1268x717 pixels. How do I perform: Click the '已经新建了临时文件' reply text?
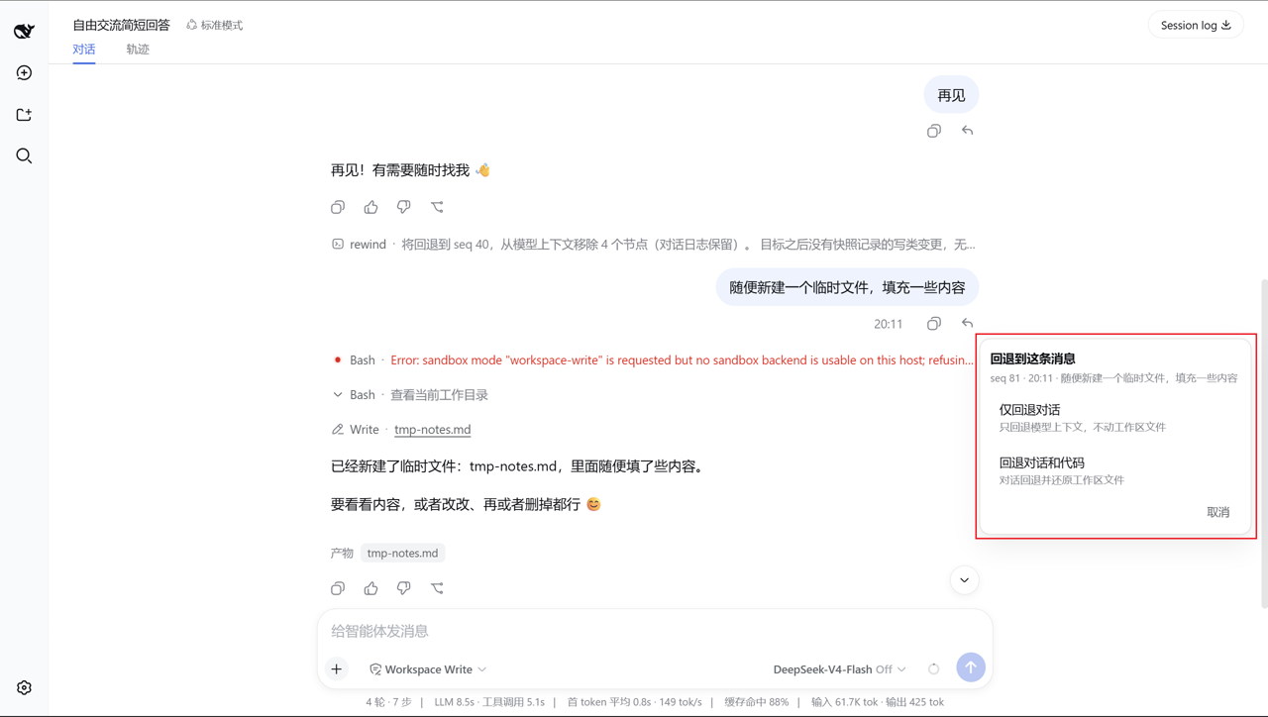[x=519, y=466]
